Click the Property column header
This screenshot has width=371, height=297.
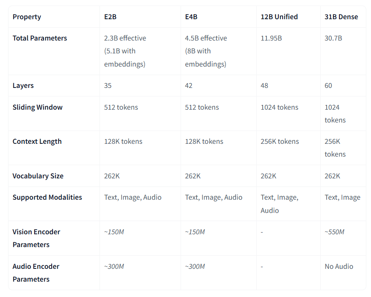27,17
